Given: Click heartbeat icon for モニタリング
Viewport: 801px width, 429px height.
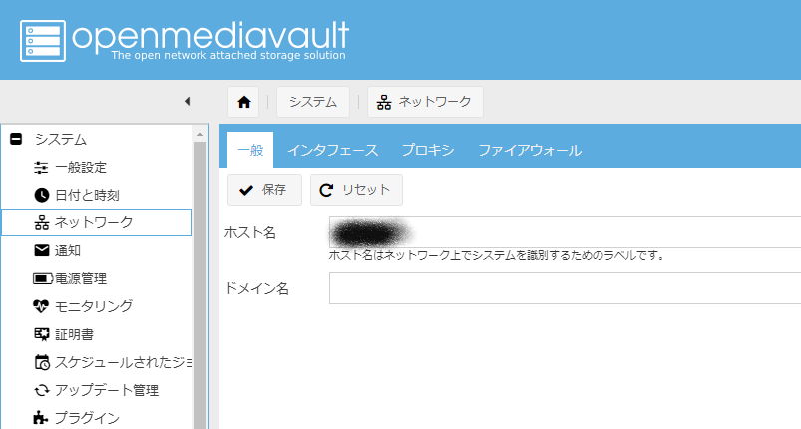Looking at the screenshot, I should click(x=41, y=306).
